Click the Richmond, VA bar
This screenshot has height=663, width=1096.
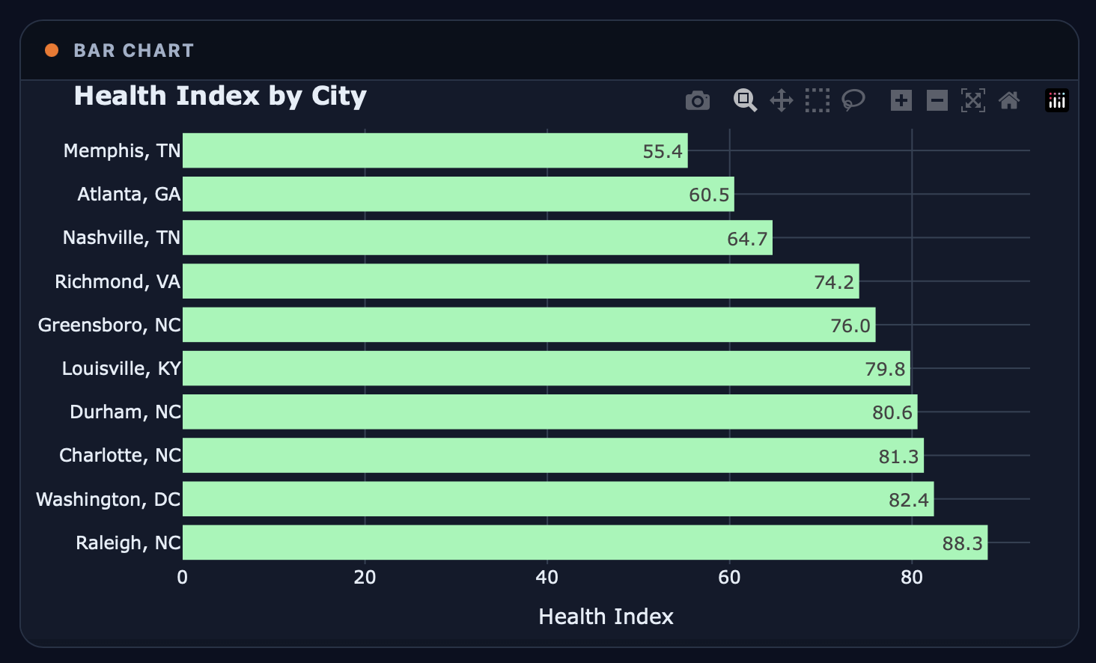(521, 281)
